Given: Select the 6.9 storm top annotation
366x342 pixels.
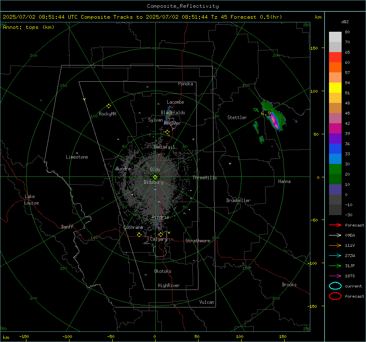Looking at the screenshot, I should point(266,113).
